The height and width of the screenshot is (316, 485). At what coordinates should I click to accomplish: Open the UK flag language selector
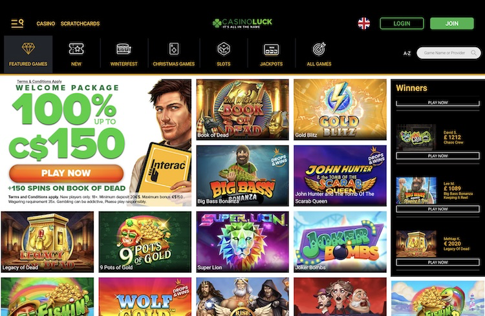363,23
